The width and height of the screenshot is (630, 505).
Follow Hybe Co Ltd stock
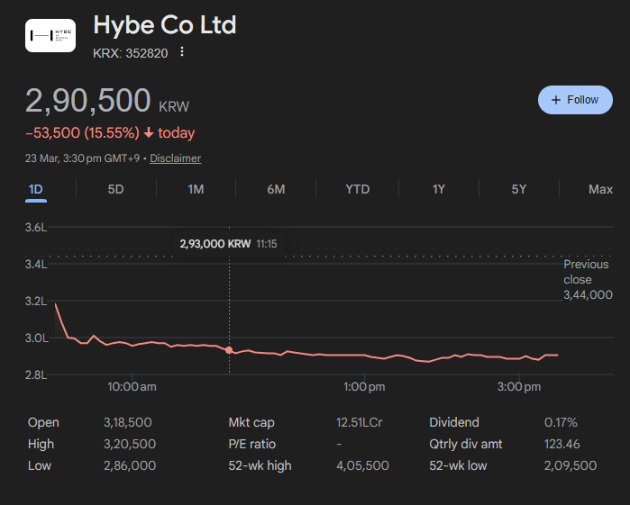tap(575, 100)
